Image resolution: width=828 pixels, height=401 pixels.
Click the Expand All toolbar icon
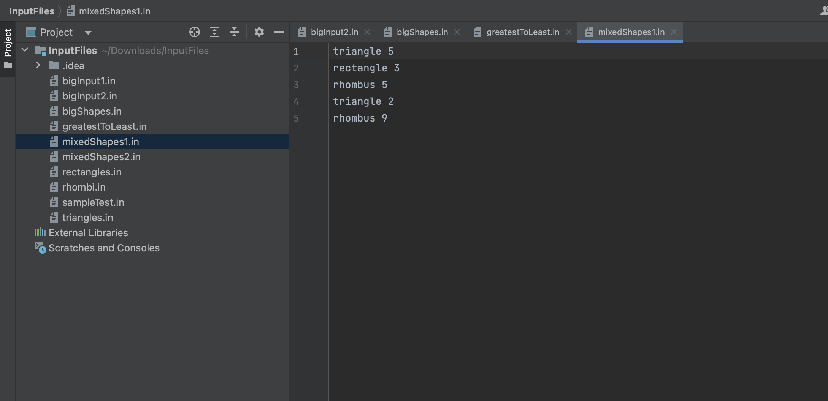(x=214, y=32)
